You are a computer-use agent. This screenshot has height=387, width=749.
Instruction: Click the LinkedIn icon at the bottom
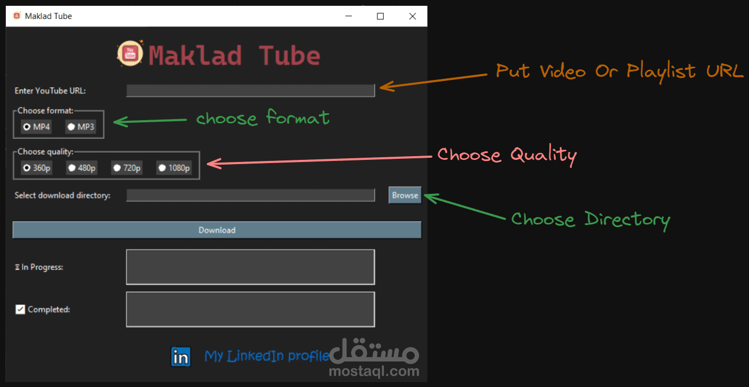(x=181, y=356)
